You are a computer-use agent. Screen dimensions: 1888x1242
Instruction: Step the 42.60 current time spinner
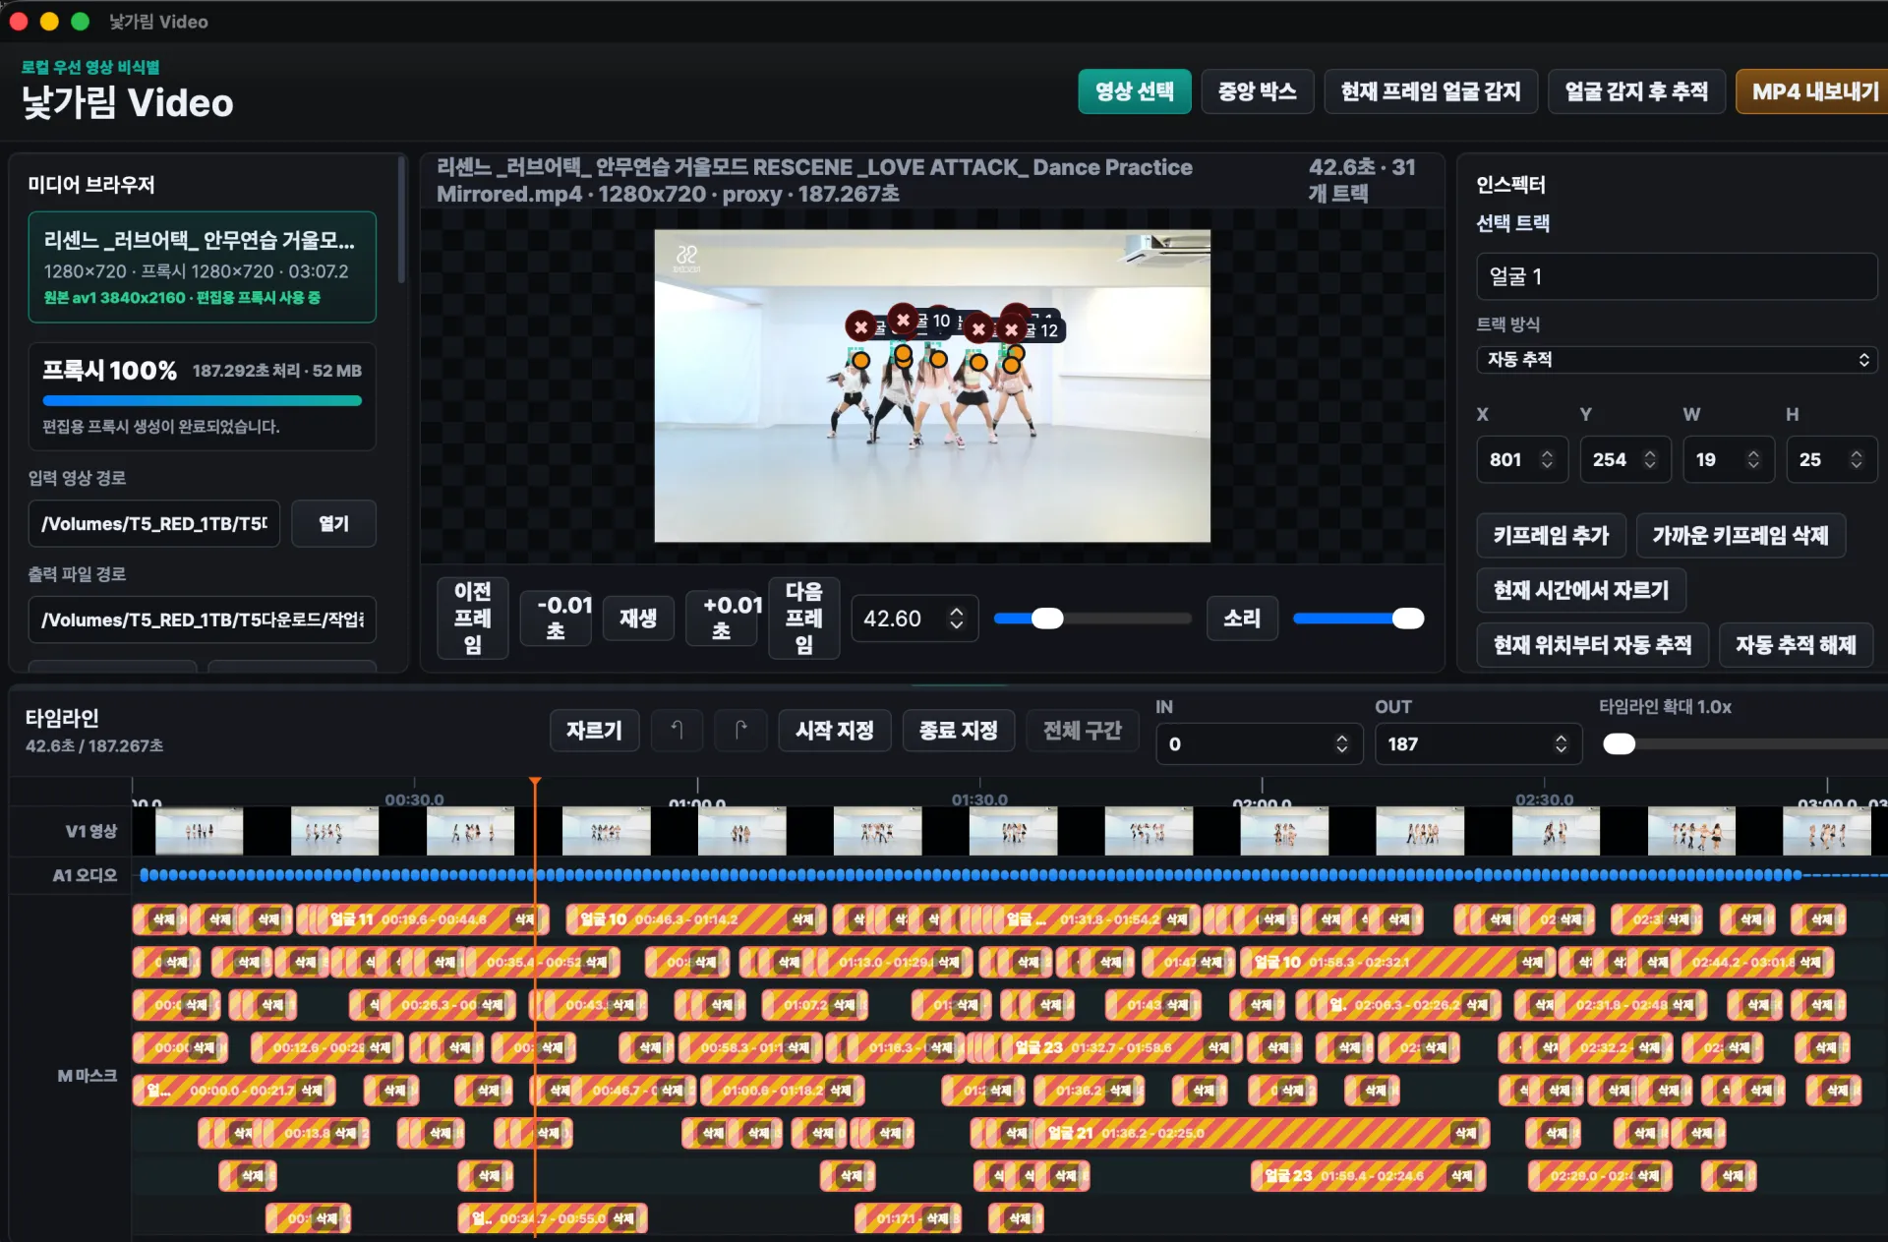(956, 619)
